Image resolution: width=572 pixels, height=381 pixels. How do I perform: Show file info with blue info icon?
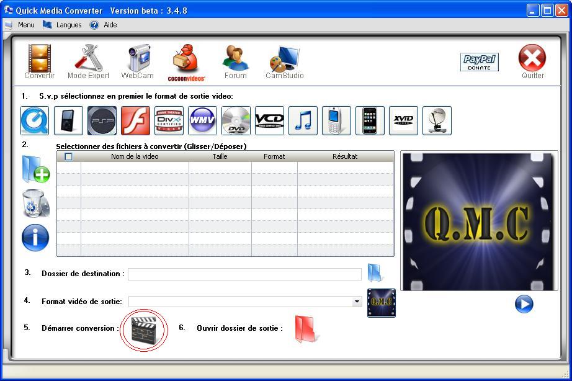coord(35,238)
